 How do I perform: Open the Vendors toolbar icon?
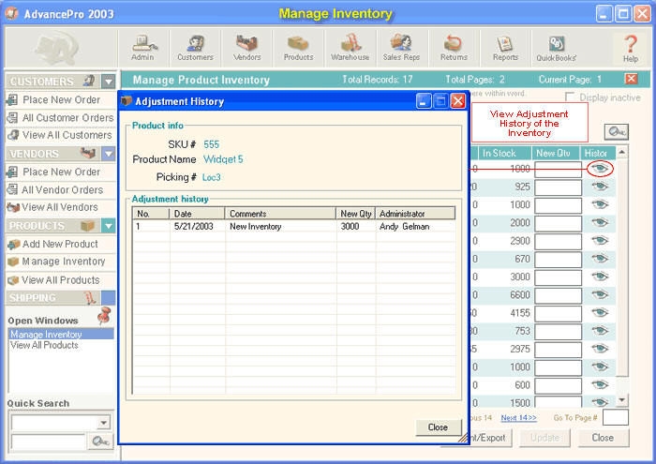[246, 48]
